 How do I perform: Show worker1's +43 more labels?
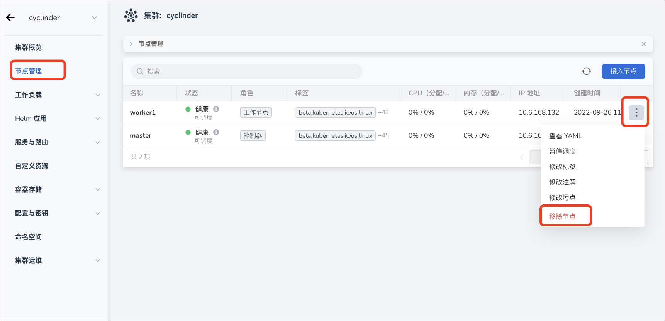[383, 112]
